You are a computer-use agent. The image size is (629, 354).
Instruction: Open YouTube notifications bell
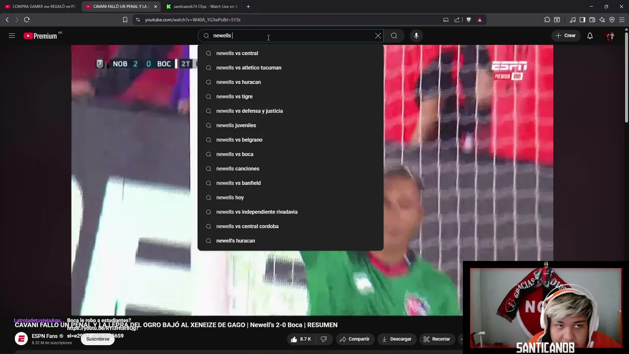point(590,35)
